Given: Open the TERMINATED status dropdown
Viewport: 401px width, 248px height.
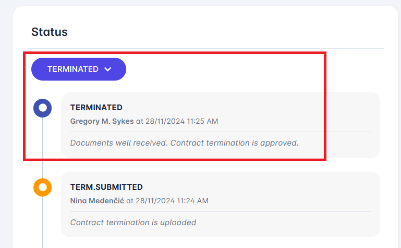Looking at the screenshot, I should point(78,69).
